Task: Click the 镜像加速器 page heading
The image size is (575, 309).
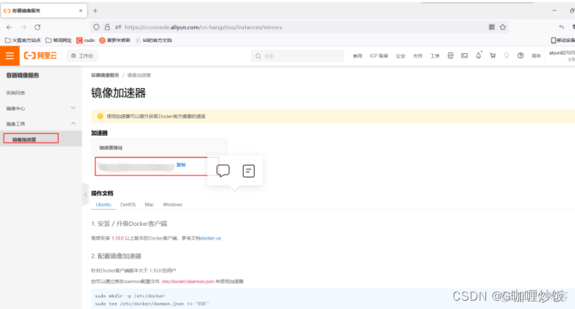Action: coord(118,93)
